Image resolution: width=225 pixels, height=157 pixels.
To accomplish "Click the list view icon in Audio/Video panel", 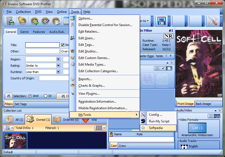I will pyautogui.click(x=211, y=116).
